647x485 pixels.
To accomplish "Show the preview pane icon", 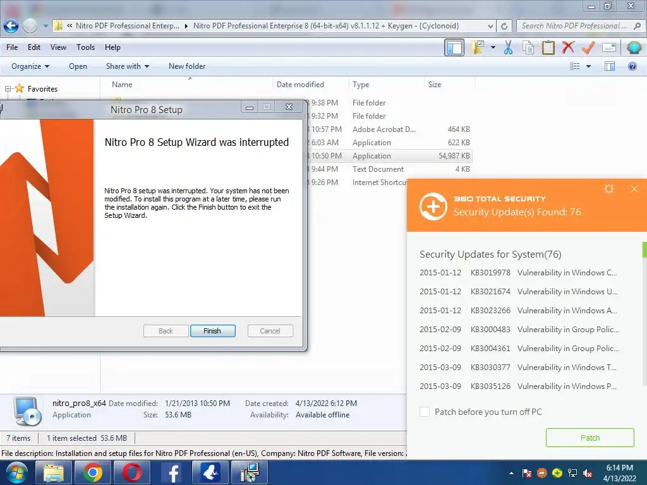I will click(x=610, y=66).
